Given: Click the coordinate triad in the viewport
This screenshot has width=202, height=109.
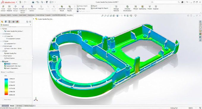Looking at the screenshot, I should pos(36,99).
